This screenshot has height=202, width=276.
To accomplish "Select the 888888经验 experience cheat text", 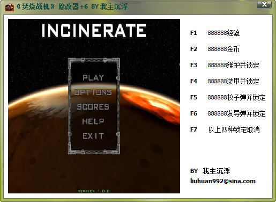I will coord(223,33).
